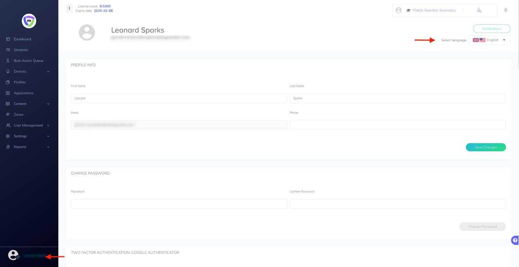This screenshot has height=267, width=519.
Task: Click the Phone input field
Action: coord(397,125)
